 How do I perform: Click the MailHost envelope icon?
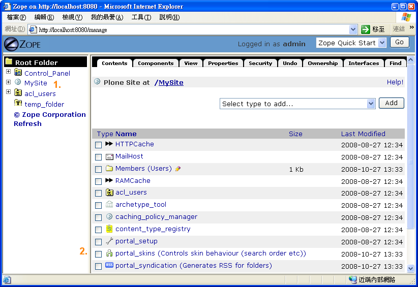pos(109,157)
